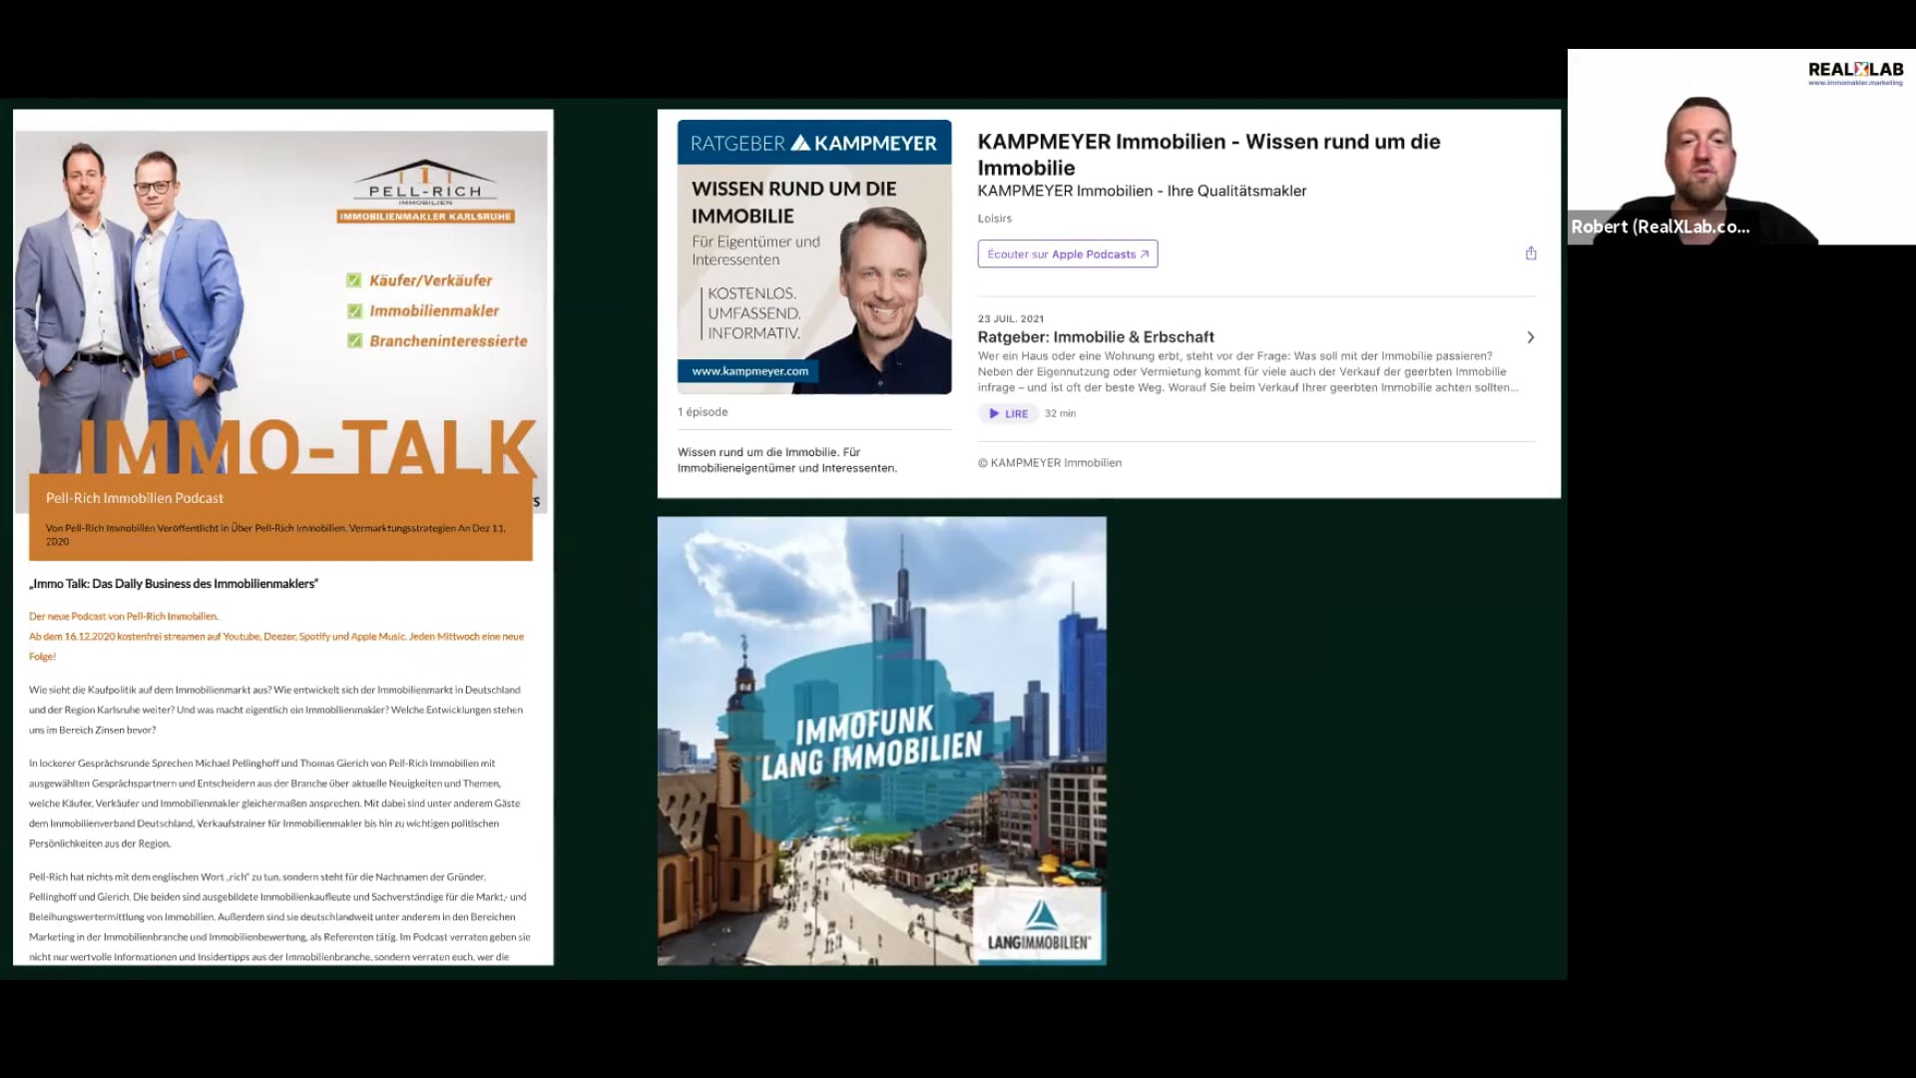
Task: Open 'Écouter sur Apple Podcasts' button
Action: tap(1068, 255)
